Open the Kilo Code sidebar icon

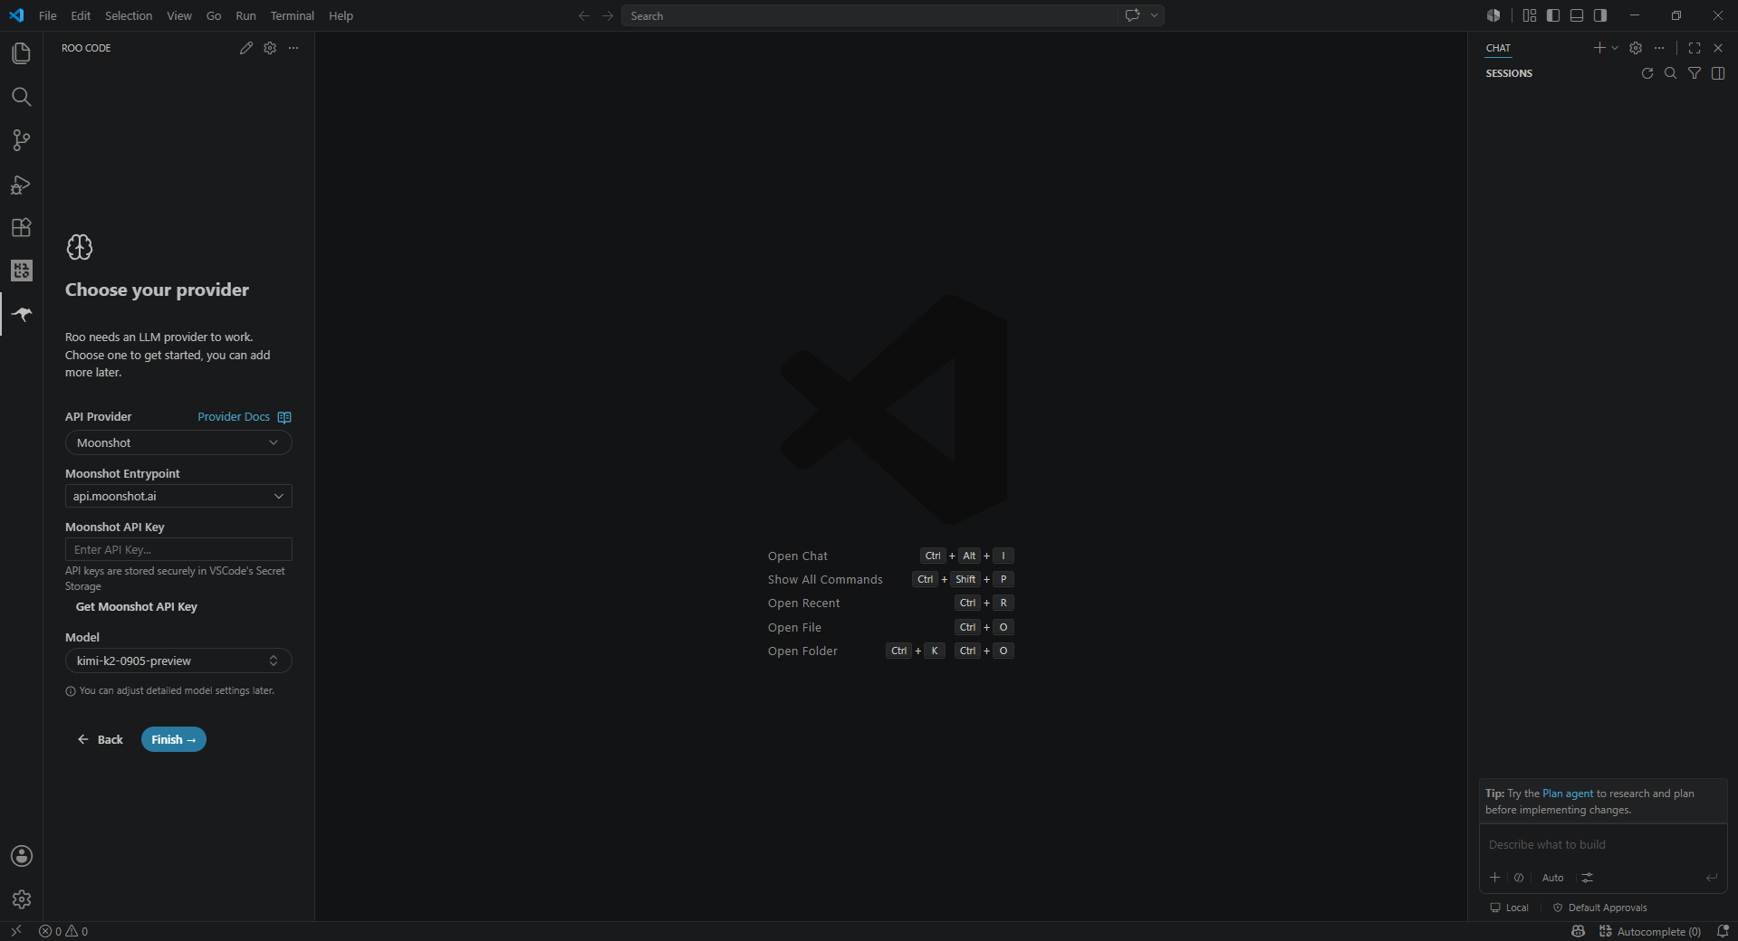point(21,271)
